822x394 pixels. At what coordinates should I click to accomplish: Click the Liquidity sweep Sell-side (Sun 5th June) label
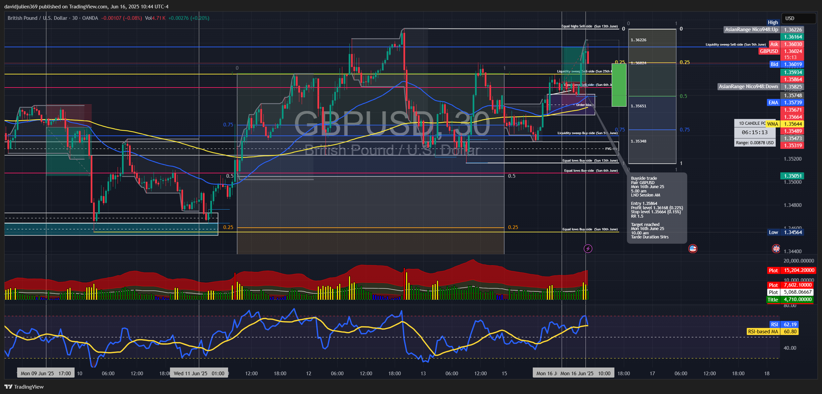pyautogui.click(x=736, y=45)
